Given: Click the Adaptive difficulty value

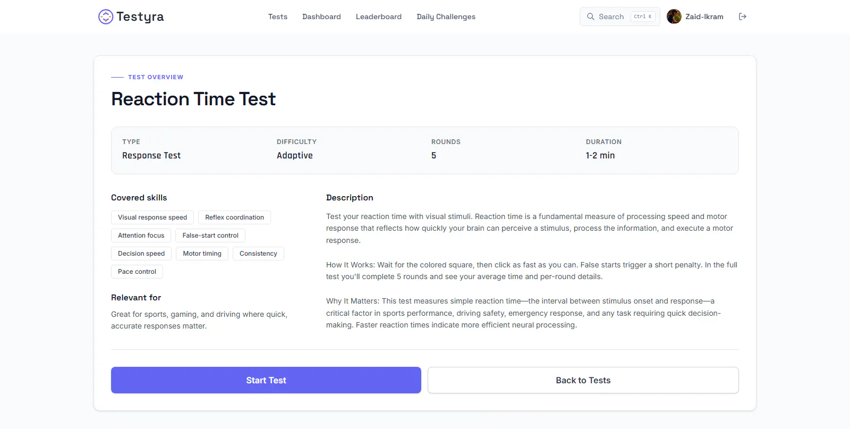Looking at the screenshot, I should point(295,155).
